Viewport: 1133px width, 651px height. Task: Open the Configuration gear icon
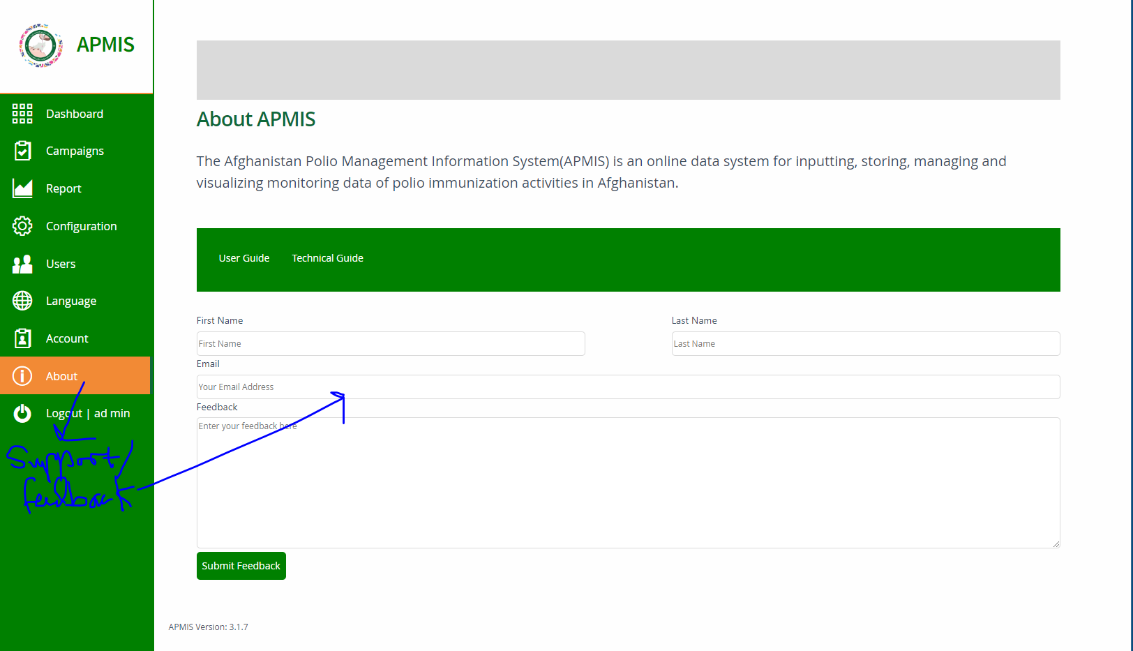pos(22,225)
